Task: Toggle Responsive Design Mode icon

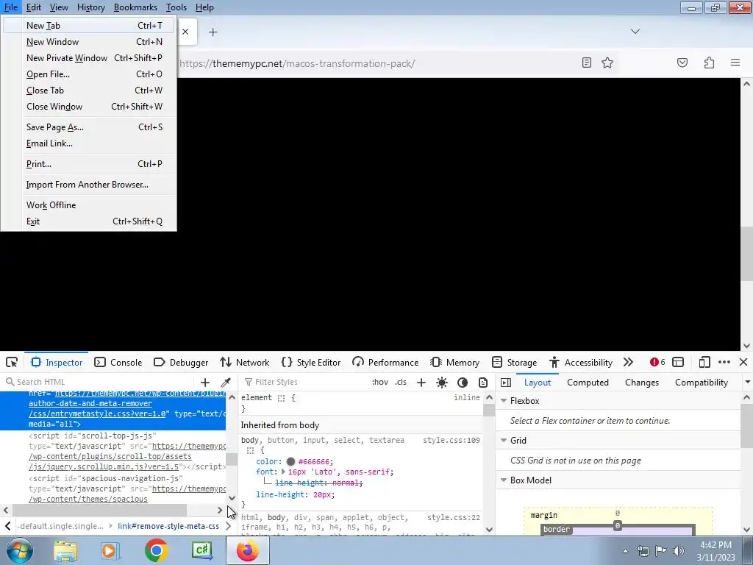Action: [704, 362]
